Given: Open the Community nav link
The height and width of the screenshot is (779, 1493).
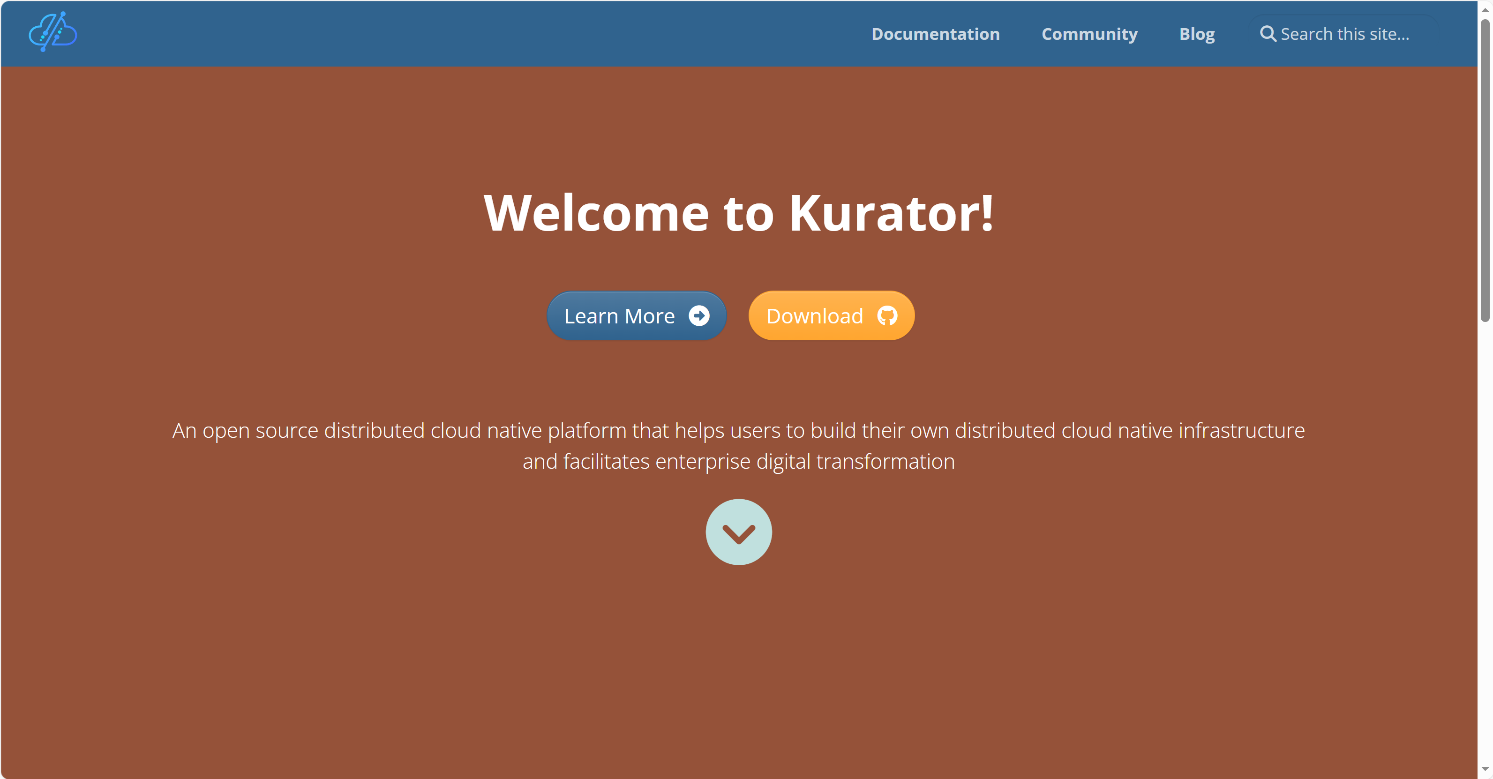Looking at the screenshot, I should coord(1089,34).
